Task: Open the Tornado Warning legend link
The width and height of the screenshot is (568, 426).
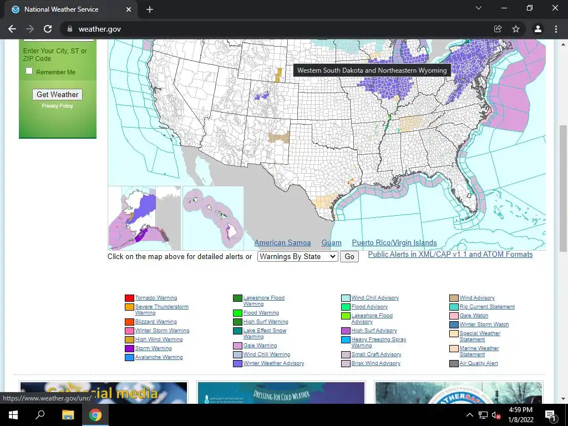Action: [156, 298]
